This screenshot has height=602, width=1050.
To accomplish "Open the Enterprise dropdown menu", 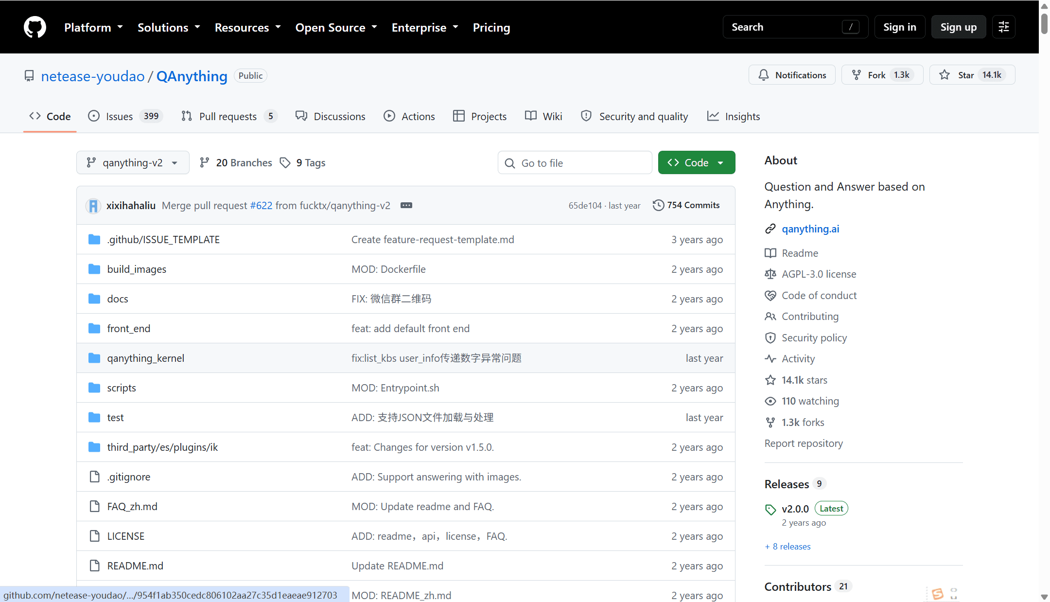I will click(425, 27).
